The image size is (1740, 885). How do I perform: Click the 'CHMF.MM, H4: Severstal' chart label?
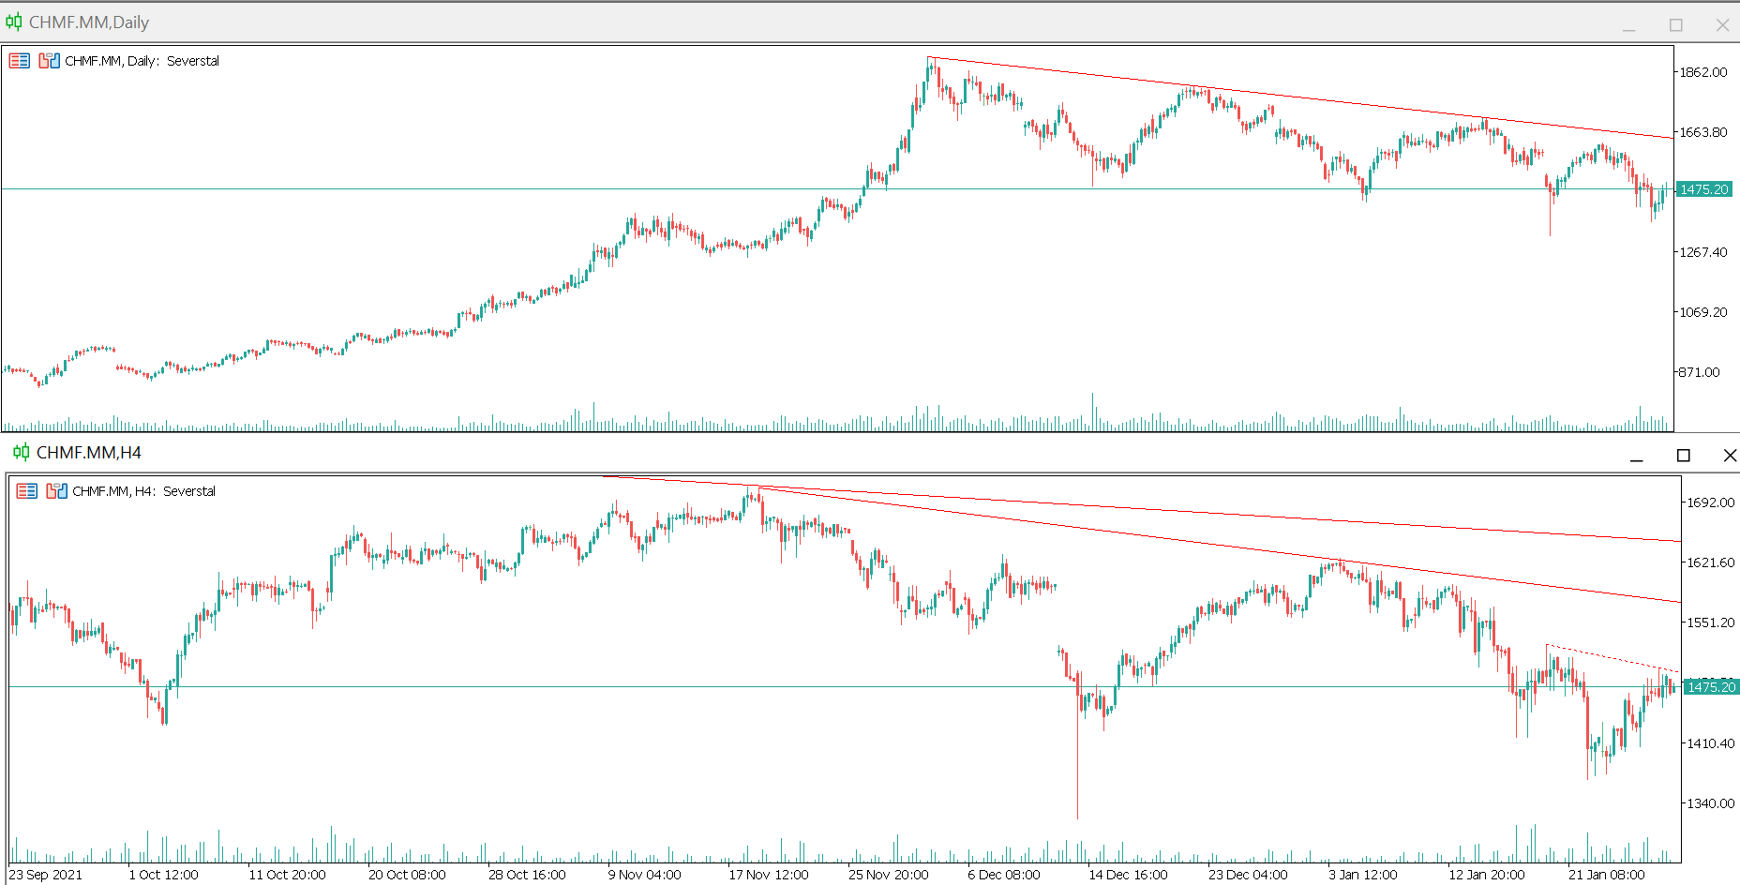[144, 491]
